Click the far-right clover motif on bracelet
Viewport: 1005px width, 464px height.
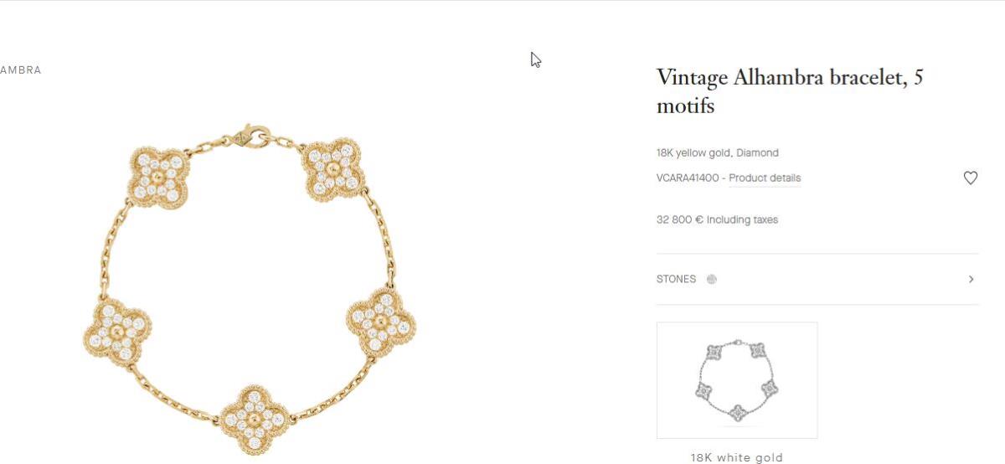[381, 322]
